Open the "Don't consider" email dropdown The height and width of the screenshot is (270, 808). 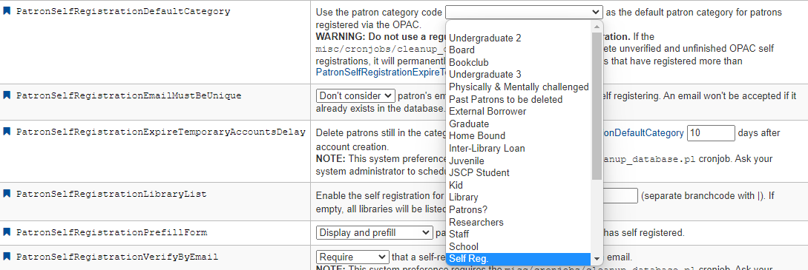click(x=355, y=95)
